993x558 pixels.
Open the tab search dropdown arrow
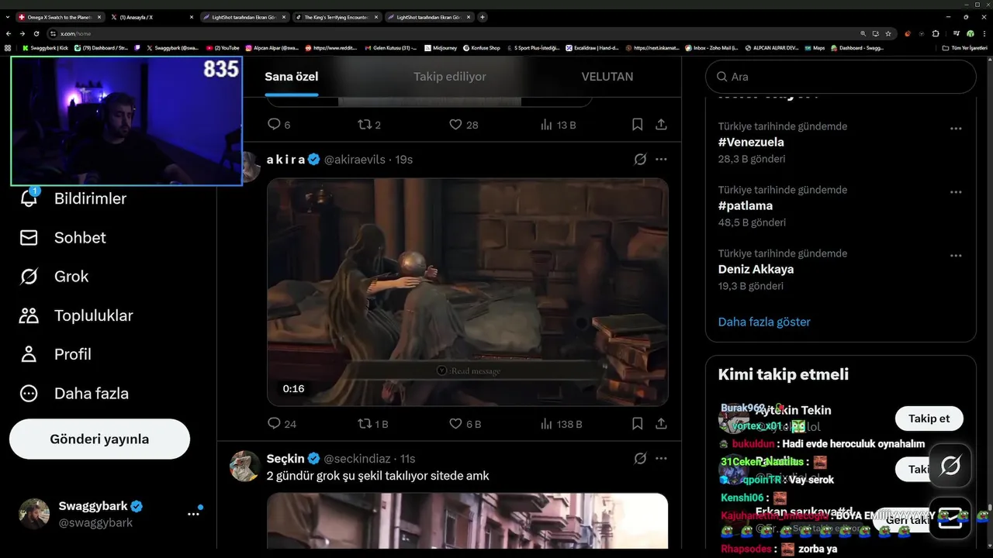point(8,16)
